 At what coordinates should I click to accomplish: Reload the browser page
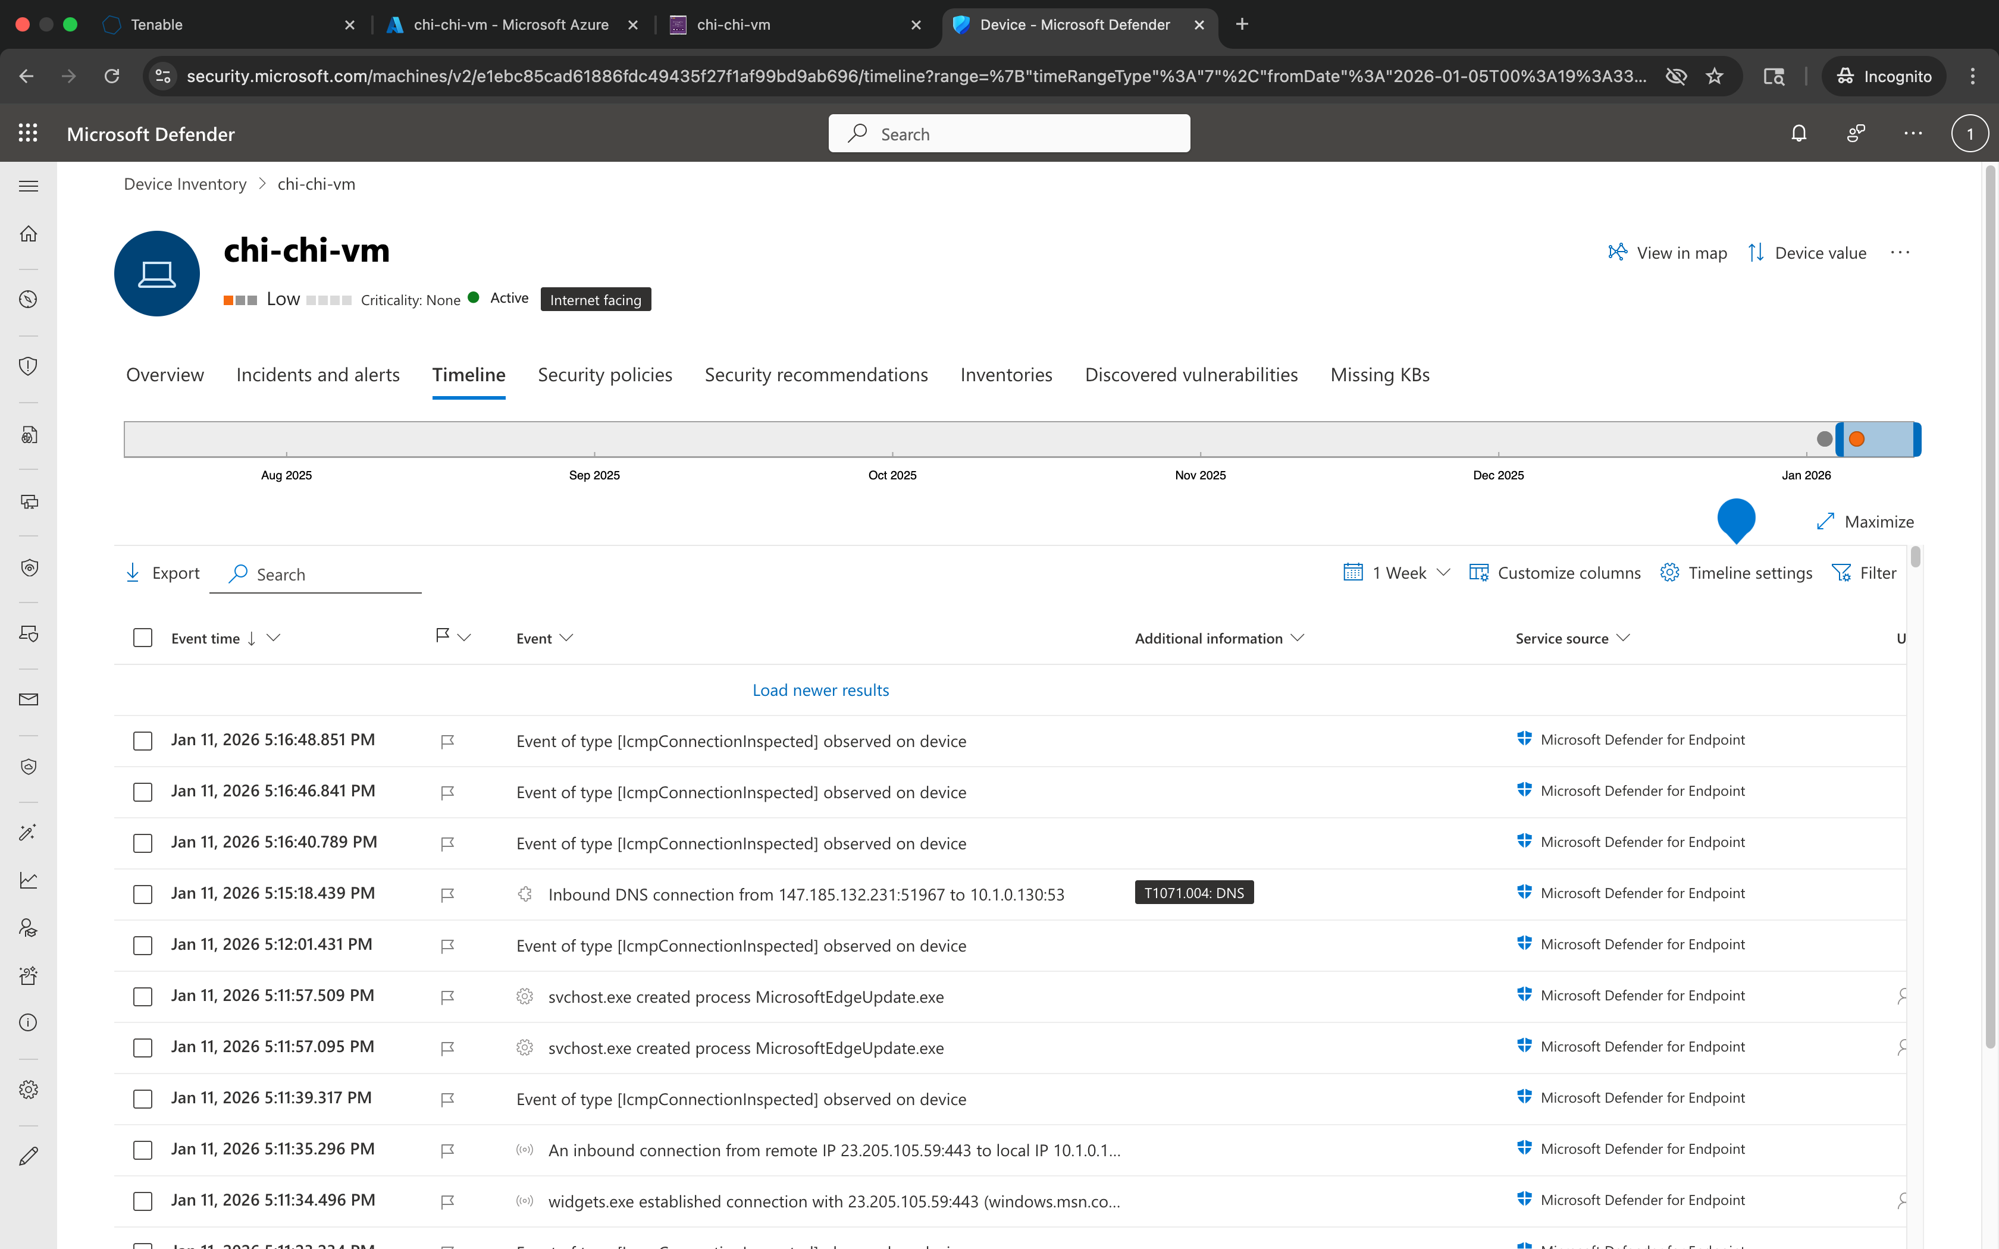click(x=111, y=76)
